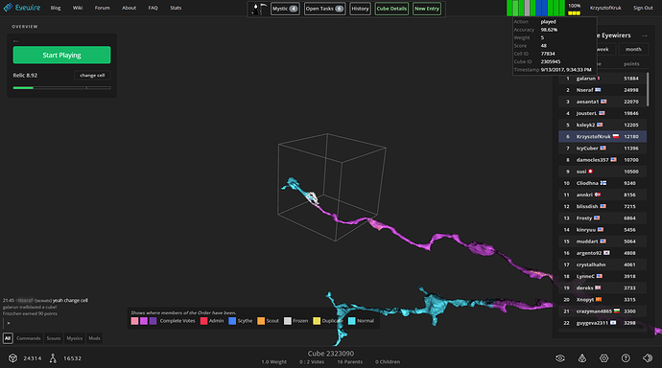
Task: Open the Blog page
Action: coord(56,8)
